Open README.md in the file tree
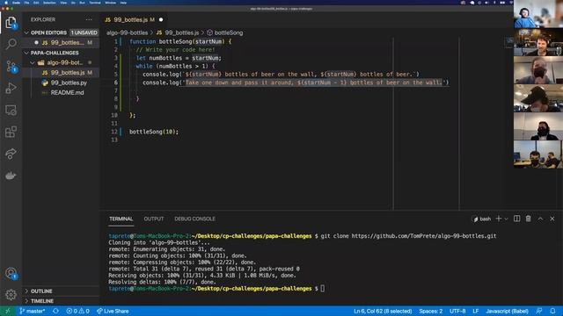Viewport: 563px width, 316px height. coord(67,93)
